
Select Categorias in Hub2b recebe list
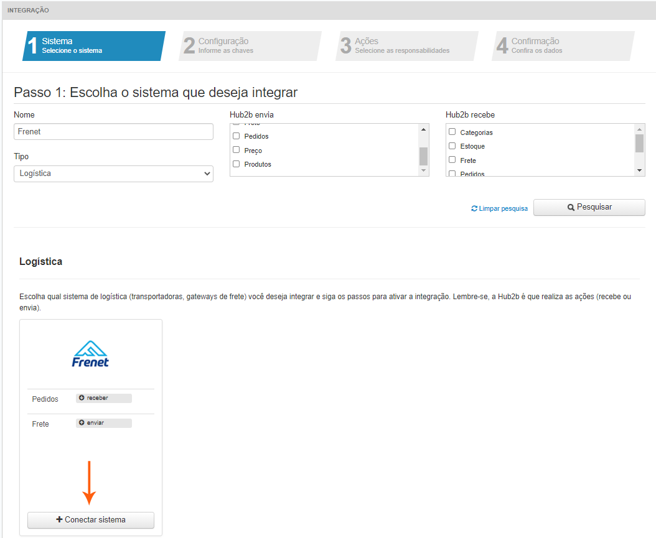452,132
